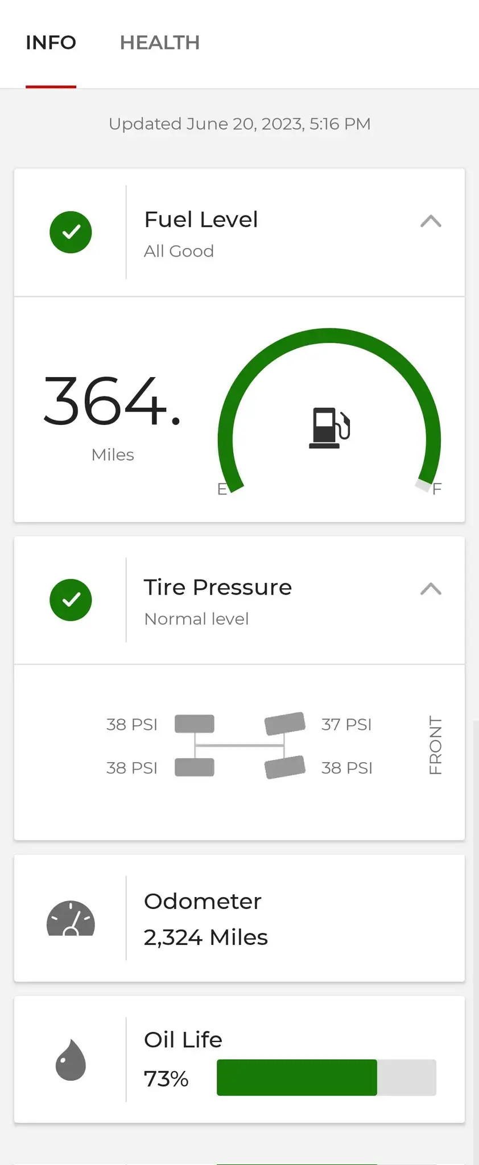Click the Fuel Level green checkmark icon
This screenshot has height=1165, width=479.
point(71,232)
